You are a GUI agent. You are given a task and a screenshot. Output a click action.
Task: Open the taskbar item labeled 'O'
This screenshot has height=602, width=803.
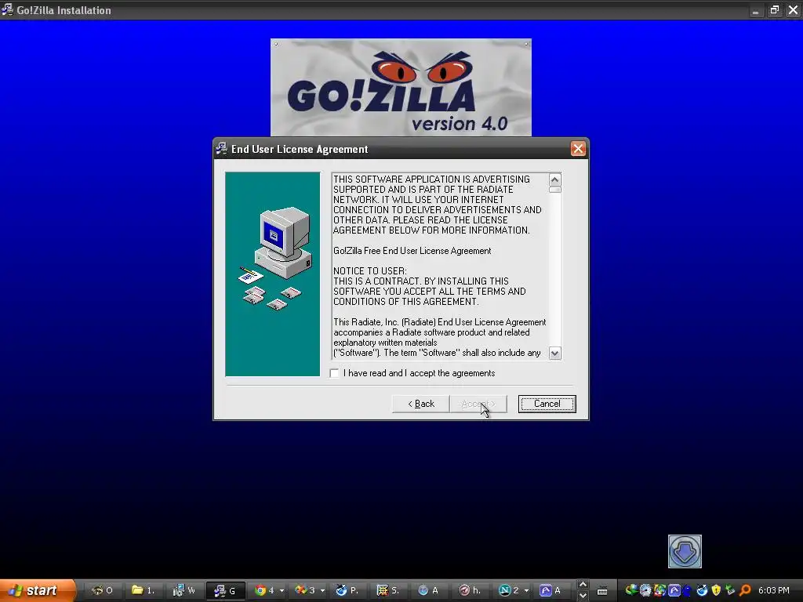click(x=102, y=590)
